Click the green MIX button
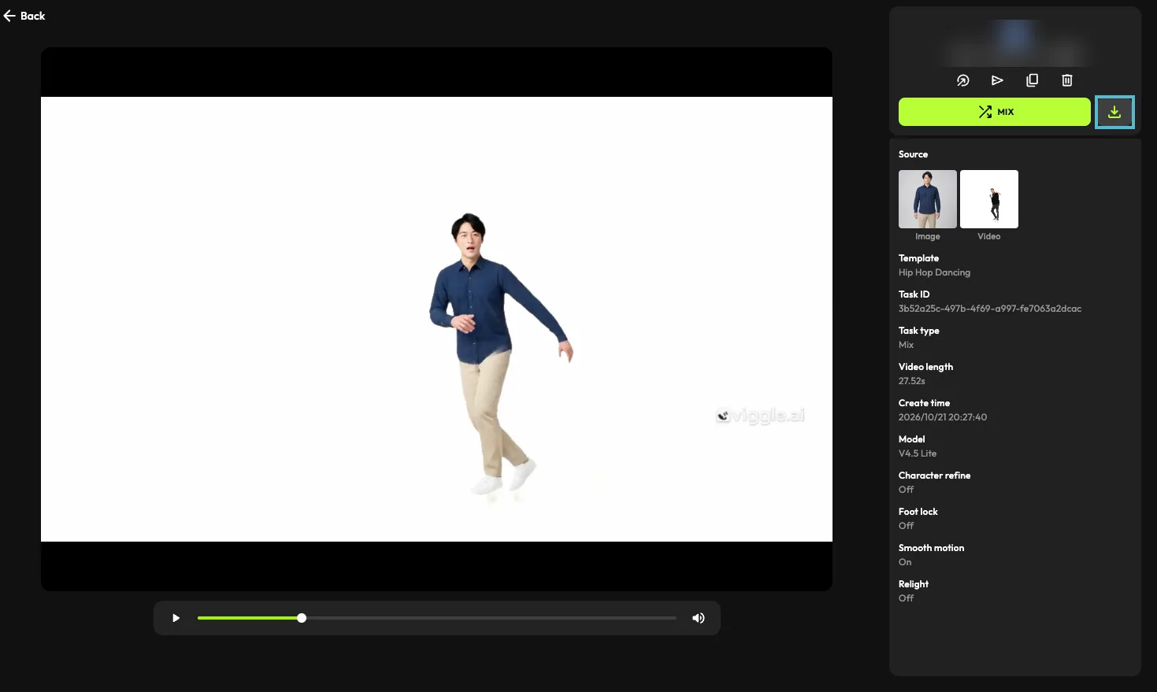The width and height of the screenshot is (1157, 692). click(x=994, y=112)
